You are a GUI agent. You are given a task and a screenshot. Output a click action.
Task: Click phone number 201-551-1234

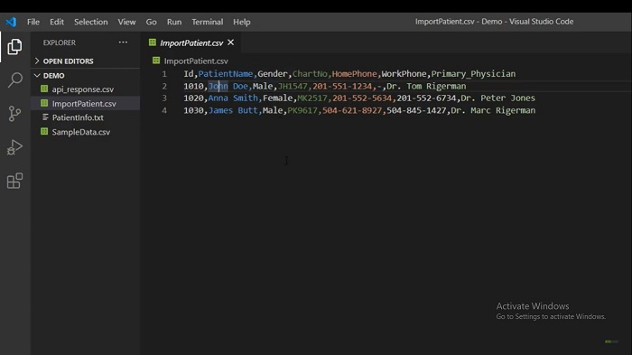(x=342, y=86)
